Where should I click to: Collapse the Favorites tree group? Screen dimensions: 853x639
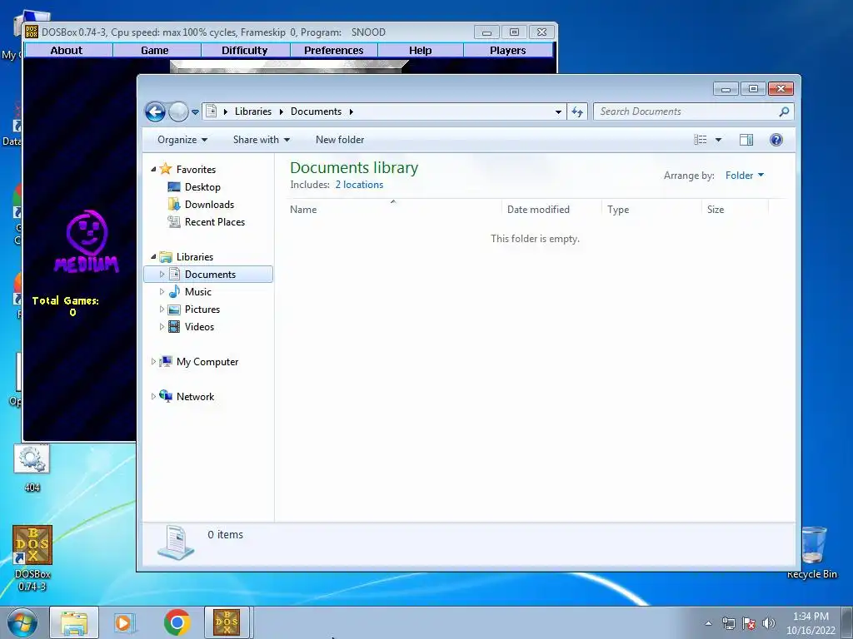coord(153,170)
